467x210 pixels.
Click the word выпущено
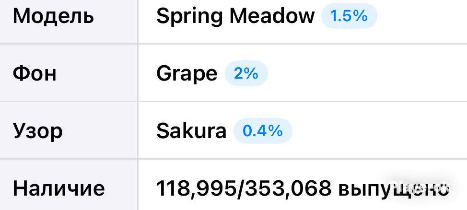tap(393, 189)
